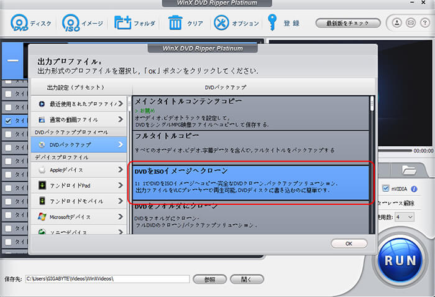The height and width of the screenshot is (297, 435).
Task: Click the Microsoft Windows logo icon
Action: coord(42,217)
